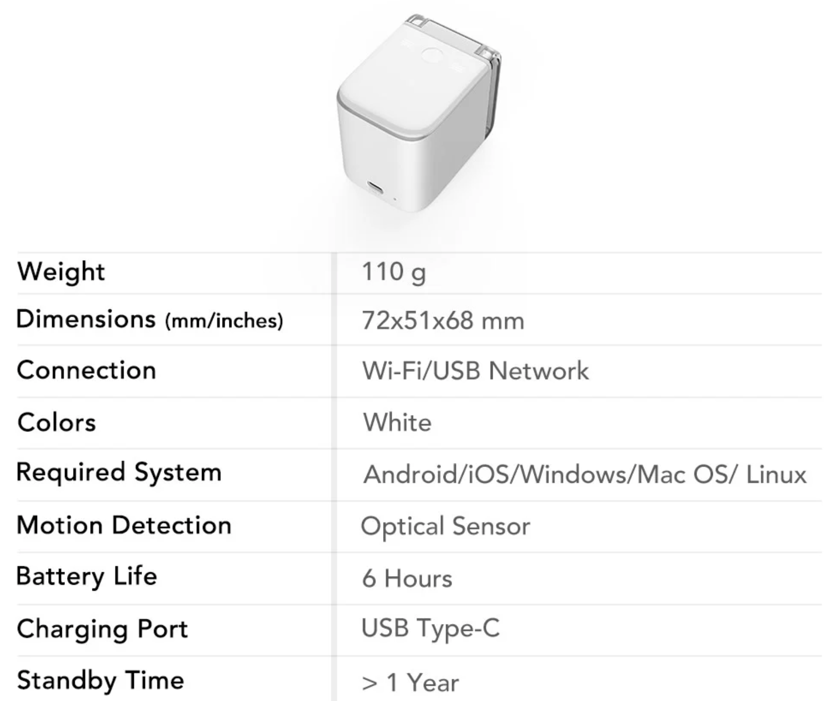Click the Colors row label
Viewport: 824px width, 701px height.
(x=56, y=423)
